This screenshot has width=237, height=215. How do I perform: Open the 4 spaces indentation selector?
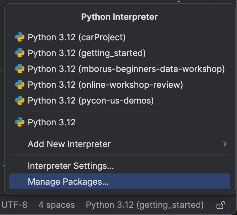click(x=56, y=205)
